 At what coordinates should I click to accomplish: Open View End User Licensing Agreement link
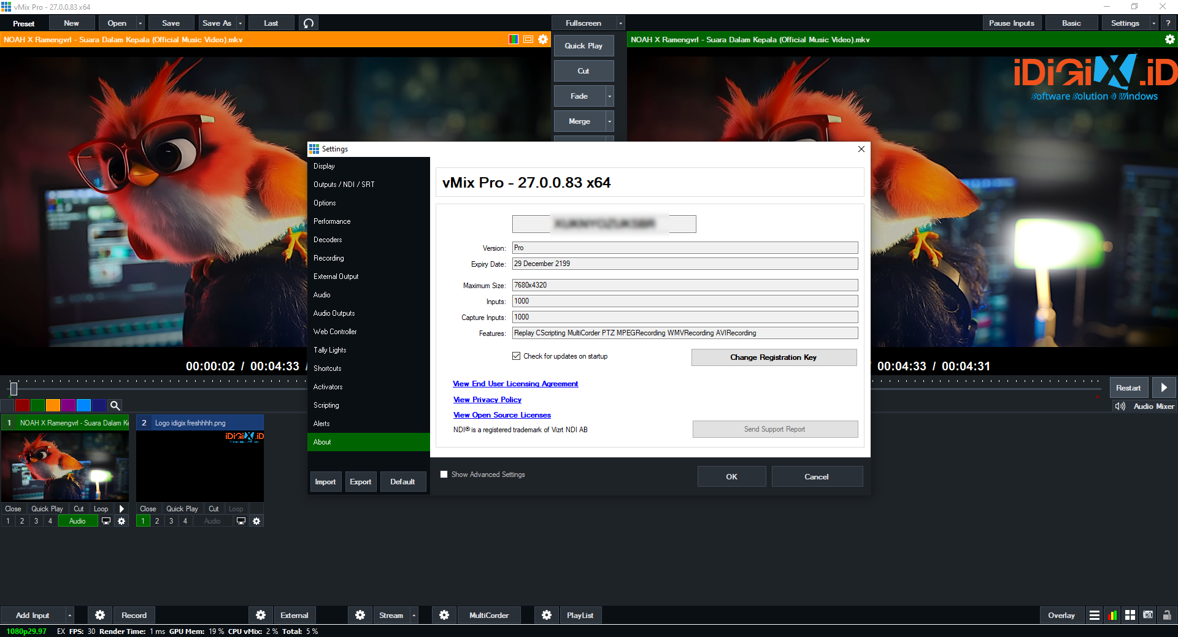click(x=515, y=384)
